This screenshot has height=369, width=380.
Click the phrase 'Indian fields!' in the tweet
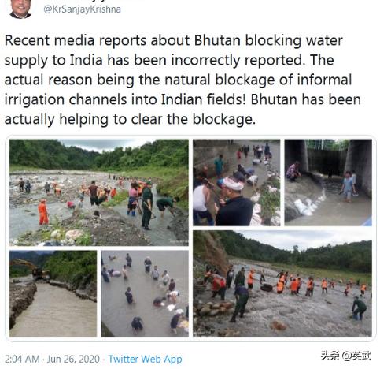click(x=203, y=99)
